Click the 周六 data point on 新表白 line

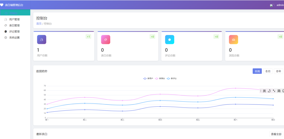[235, 88]
